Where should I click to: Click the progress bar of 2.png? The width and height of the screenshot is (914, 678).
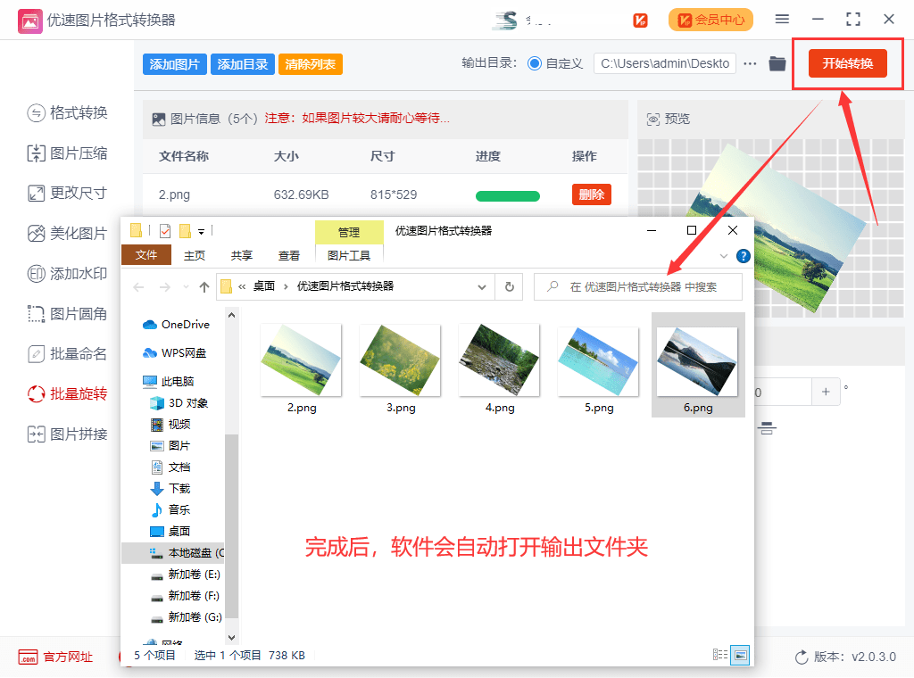click(507, 194)
